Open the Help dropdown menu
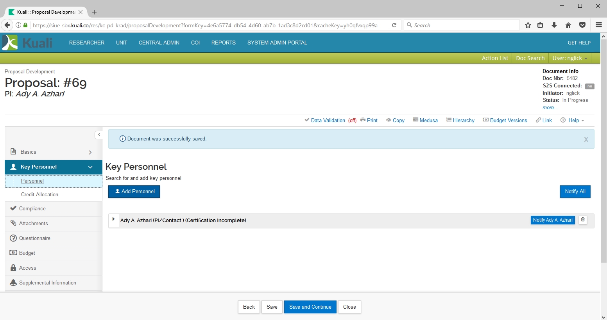The width and height of the screenshot is (607, 320). point(573,120)
